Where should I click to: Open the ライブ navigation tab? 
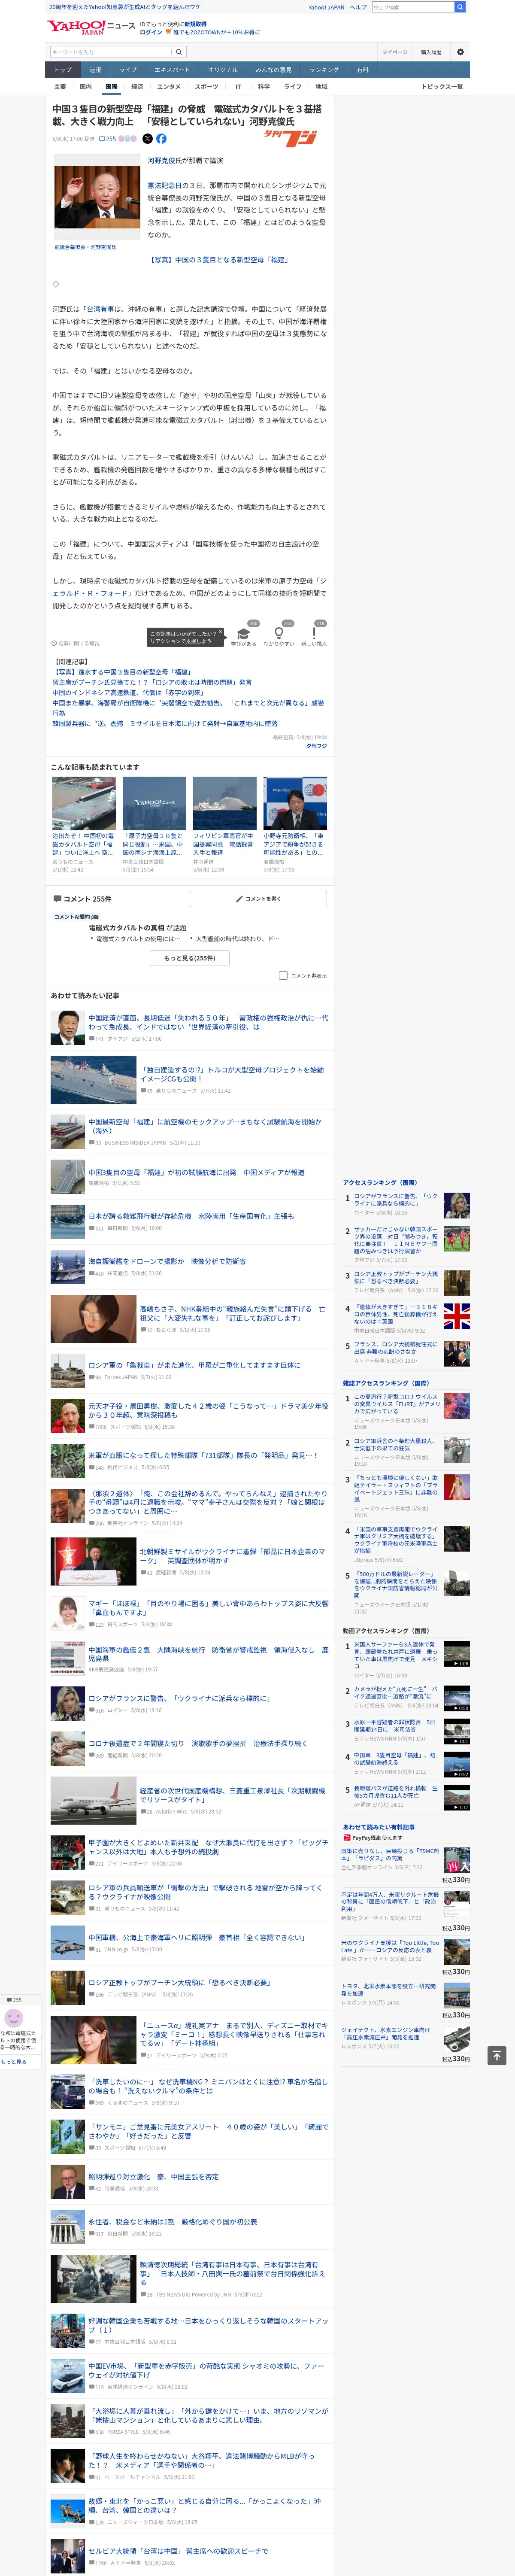coord(128,70)
